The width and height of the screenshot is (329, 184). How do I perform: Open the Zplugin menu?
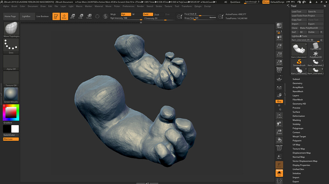coord(198,6)
